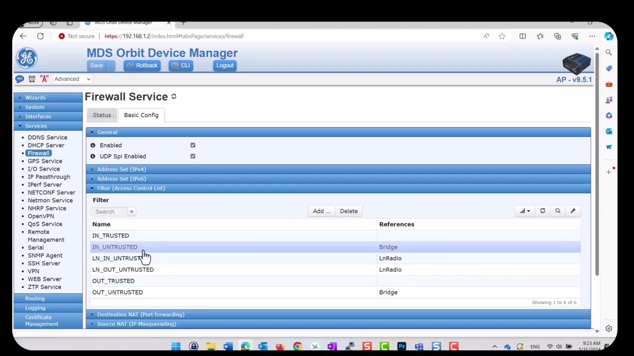This screenshot has height=356, width=634.
Task: Click the Orbit device image
Action: (x=577, y=63)
